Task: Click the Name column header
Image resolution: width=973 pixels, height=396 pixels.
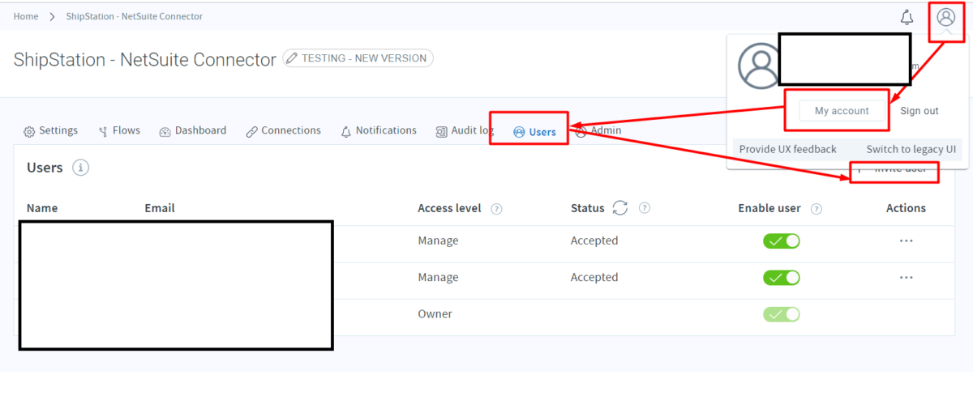Action: tap(42, 208)
